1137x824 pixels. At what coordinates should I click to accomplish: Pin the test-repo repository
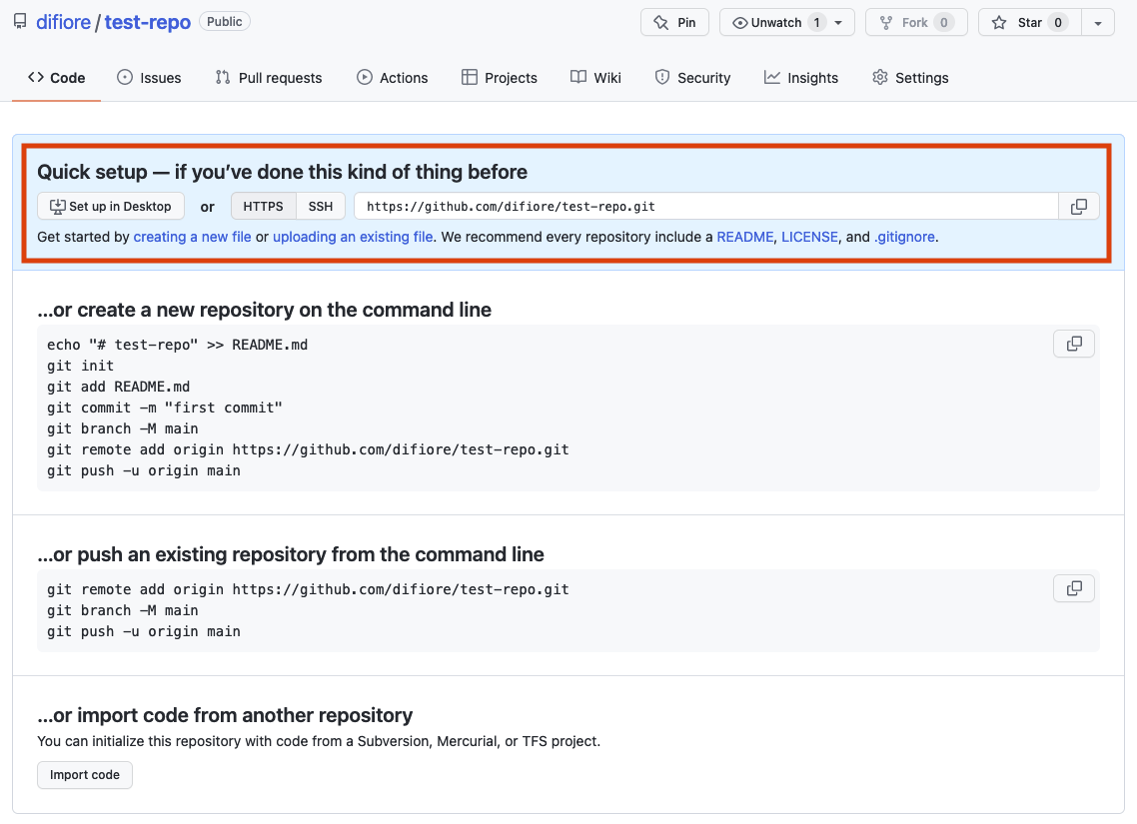click(674, 22)
